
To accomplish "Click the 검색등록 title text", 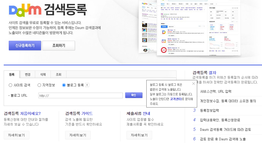I will 66,10.
